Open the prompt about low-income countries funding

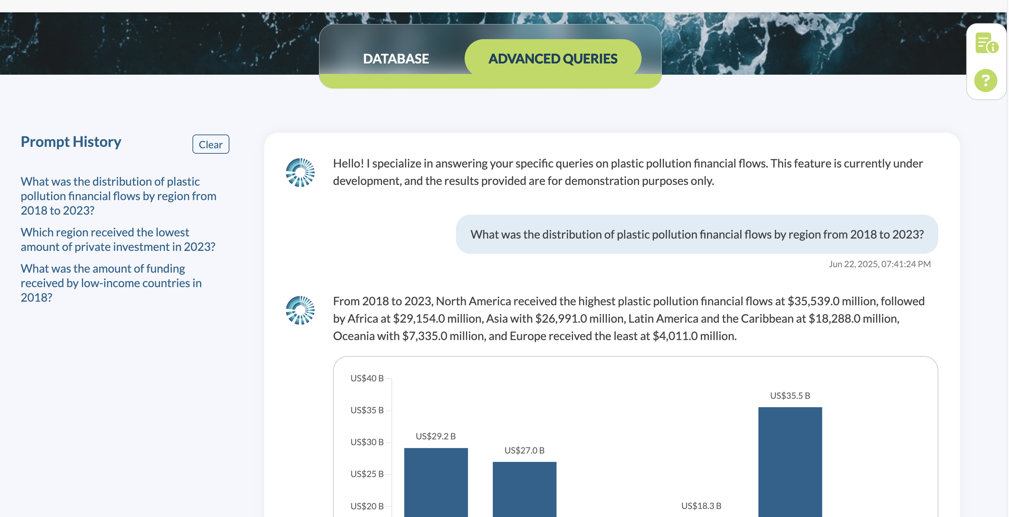[x=111, y=283]
